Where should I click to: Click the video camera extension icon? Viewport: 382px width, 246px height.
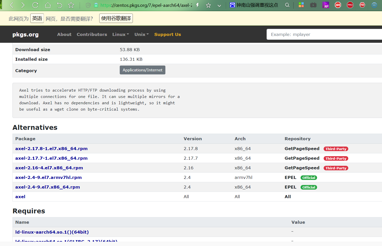pos(313,5)
